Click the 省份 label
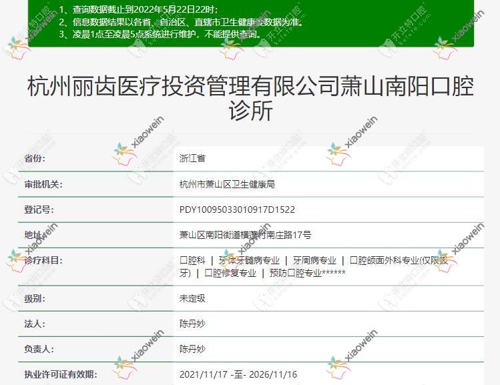This screenshot has width=500, height=385. [35, 158]
